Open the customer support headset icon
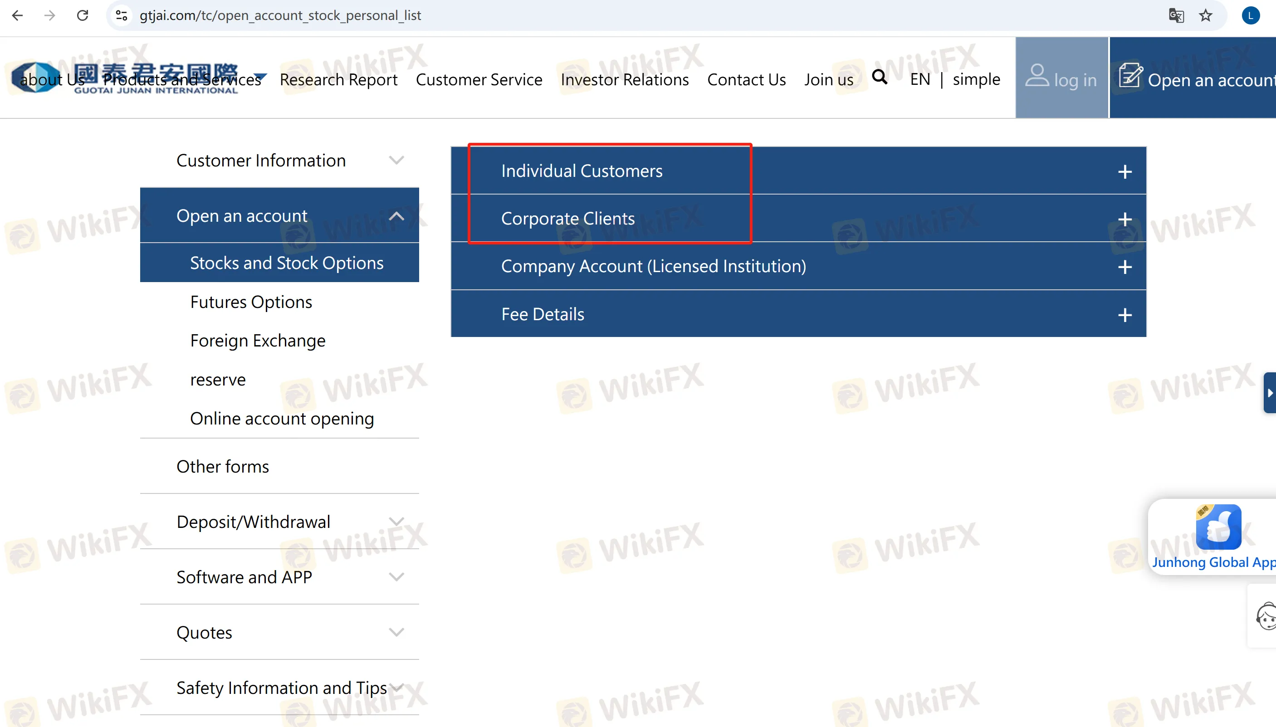 click(1266, 617)
